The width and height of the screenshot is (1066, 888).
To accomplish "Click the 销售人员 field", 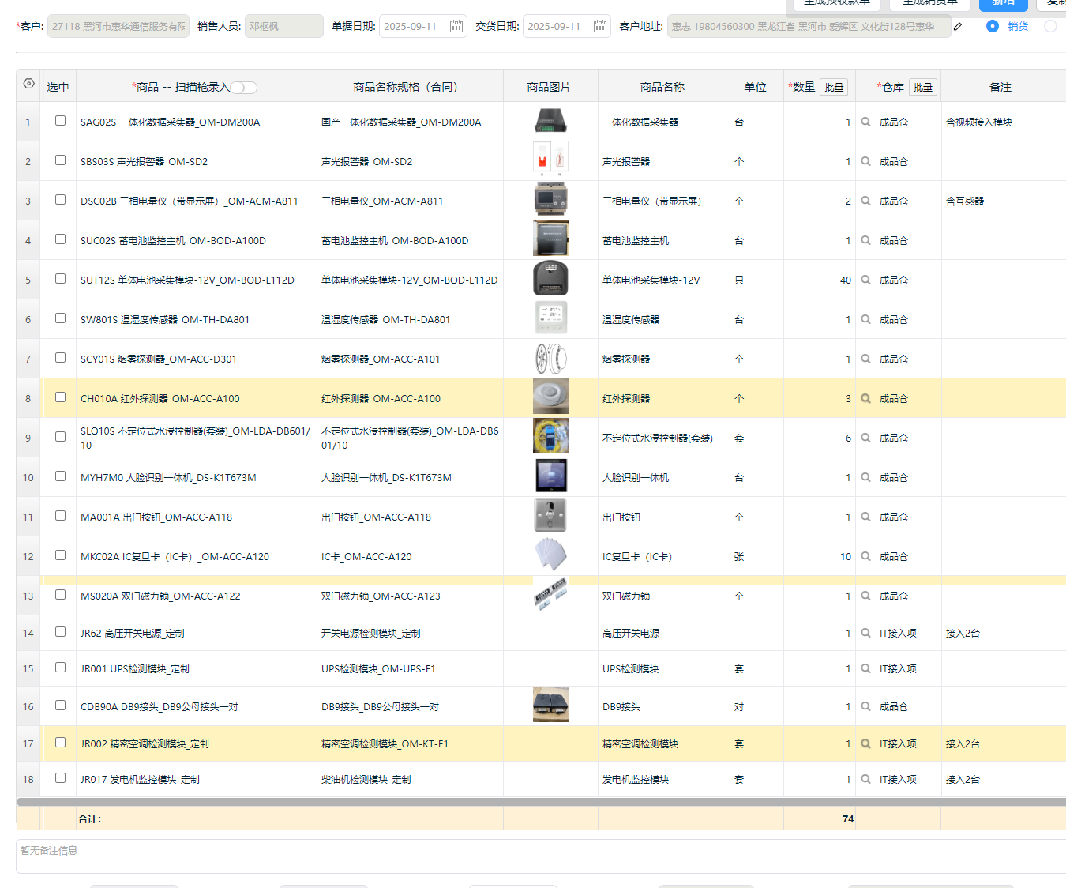I will (x=284, y=26).
